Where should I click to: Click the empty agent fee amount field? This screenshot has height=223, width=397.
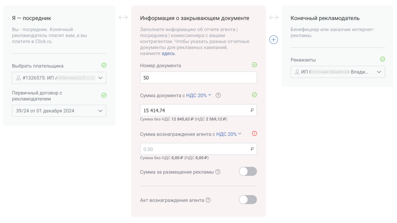click(x=198, y=149)
